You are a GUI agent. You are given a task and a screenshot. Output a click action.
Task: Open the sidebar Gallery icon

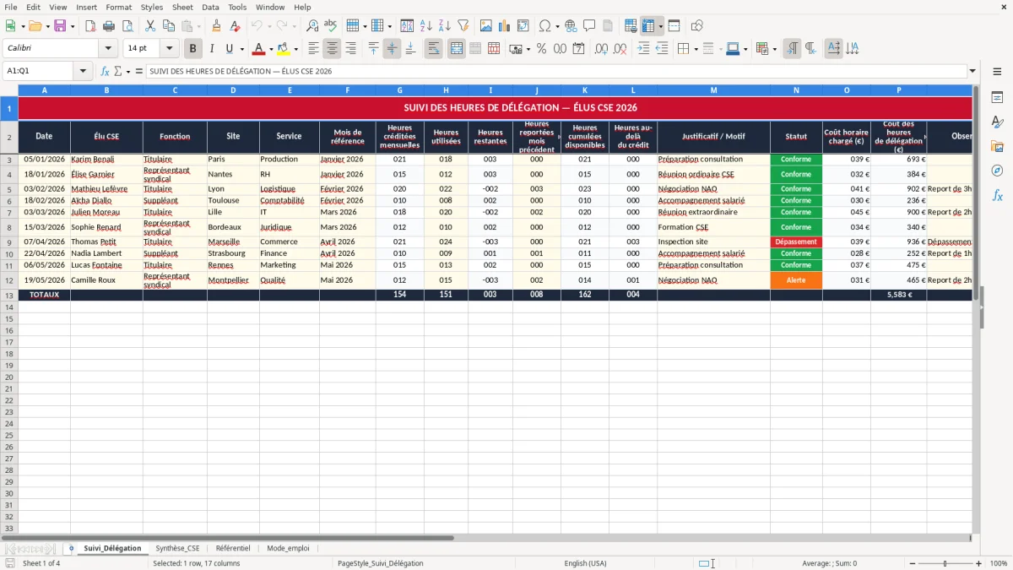(x=997, y=146)
